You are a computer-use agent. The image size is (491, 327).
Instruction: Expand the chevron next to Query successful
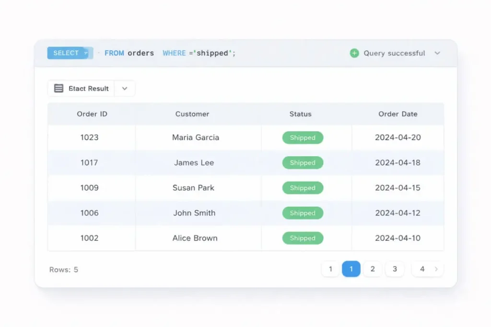click(x=437, y=53)
